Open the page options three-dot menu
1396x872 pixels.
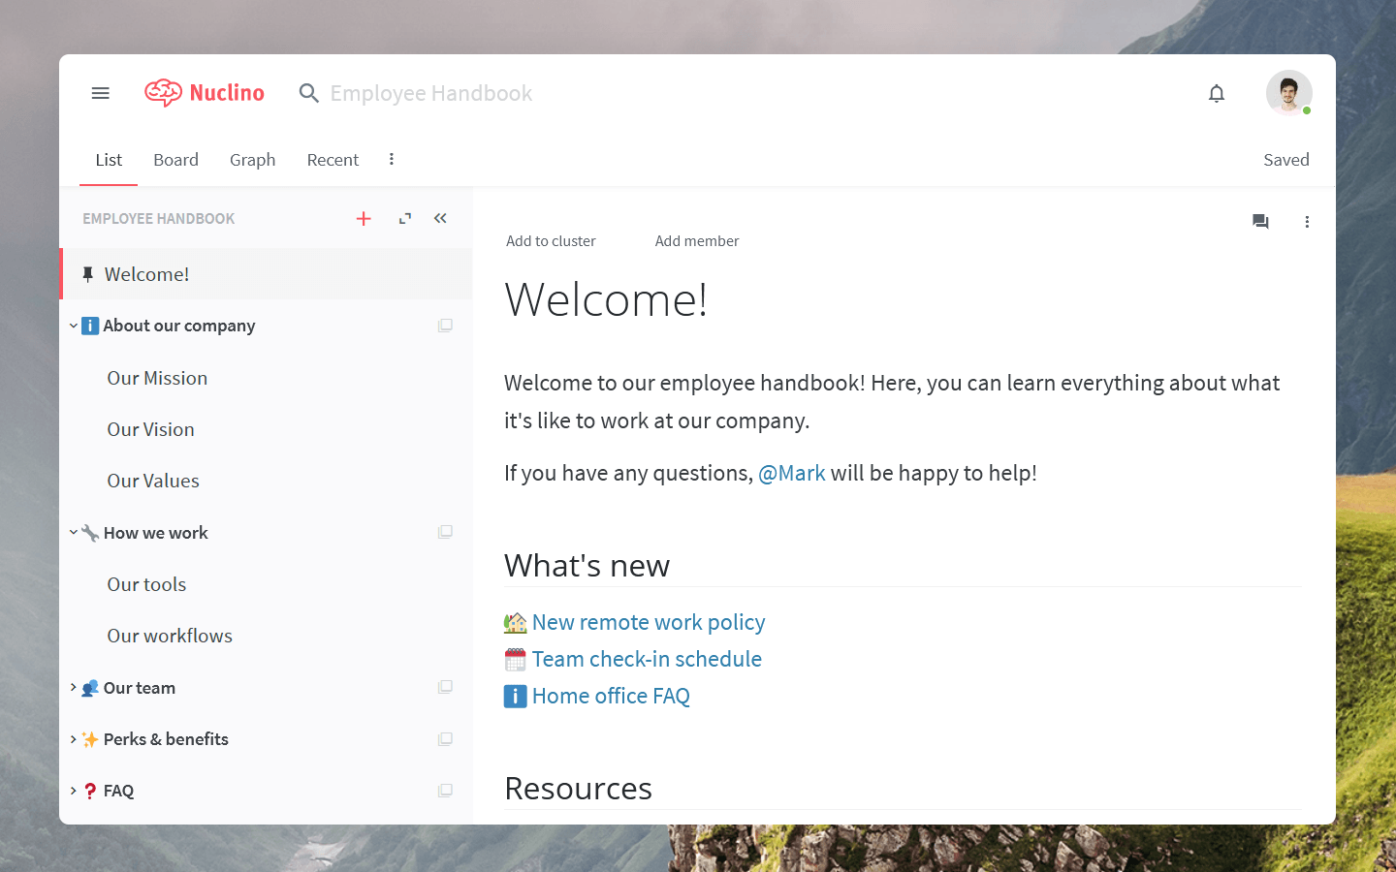[x=1307, y=222]
